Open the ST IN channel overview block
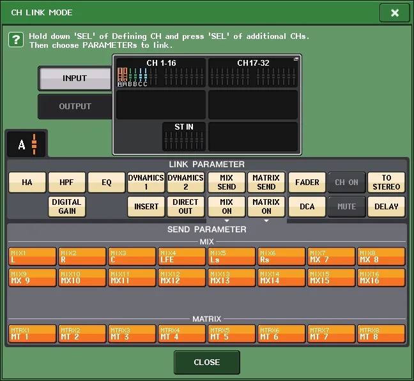 (x=184, y=137)
